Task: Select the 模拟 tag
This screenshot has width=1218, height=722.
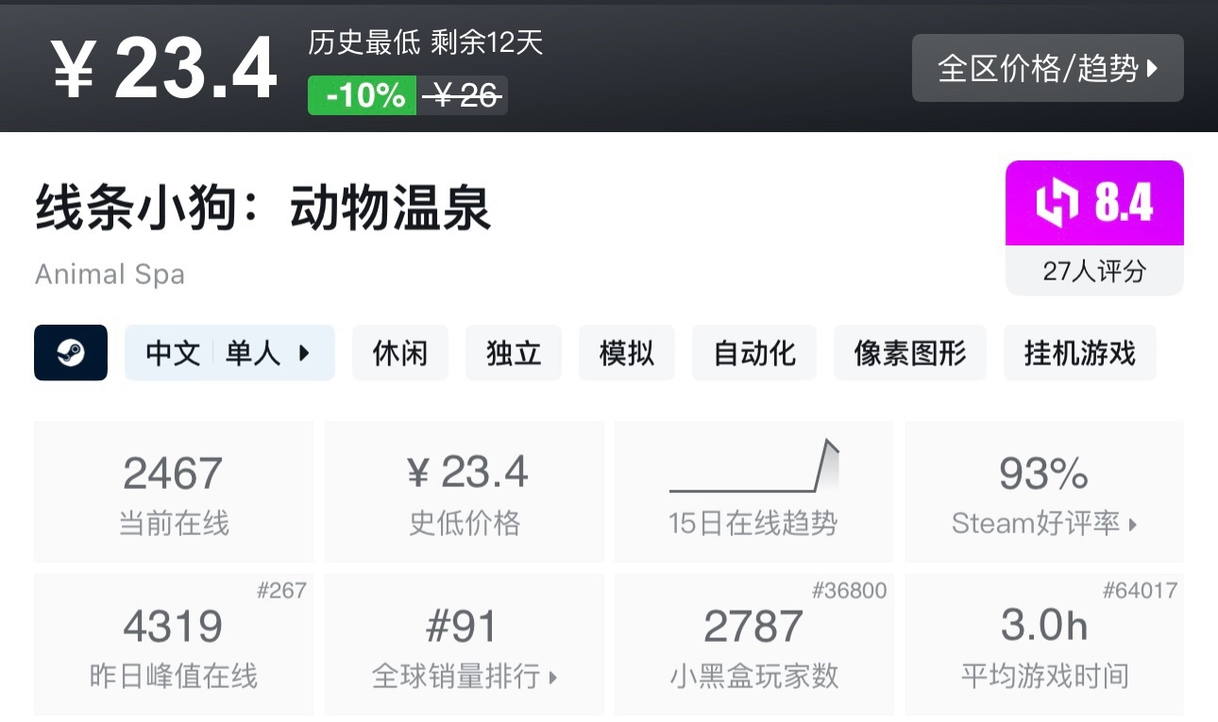Action: tap(627, 351)
